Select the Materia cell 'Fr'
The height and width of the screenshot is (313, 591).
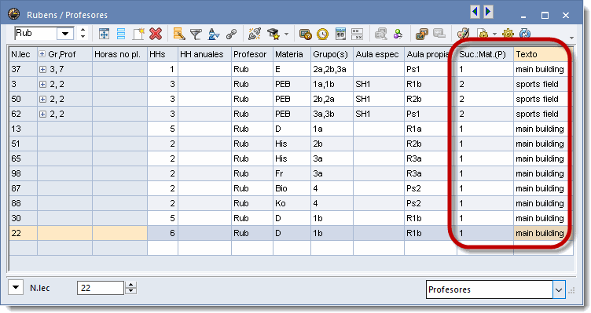coord(292,173)
